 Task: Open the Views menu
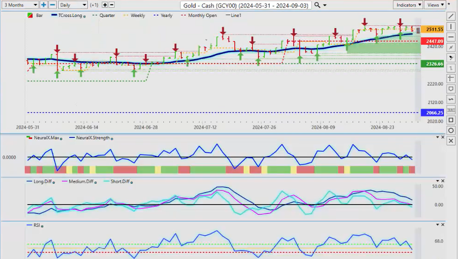[435, 5]
